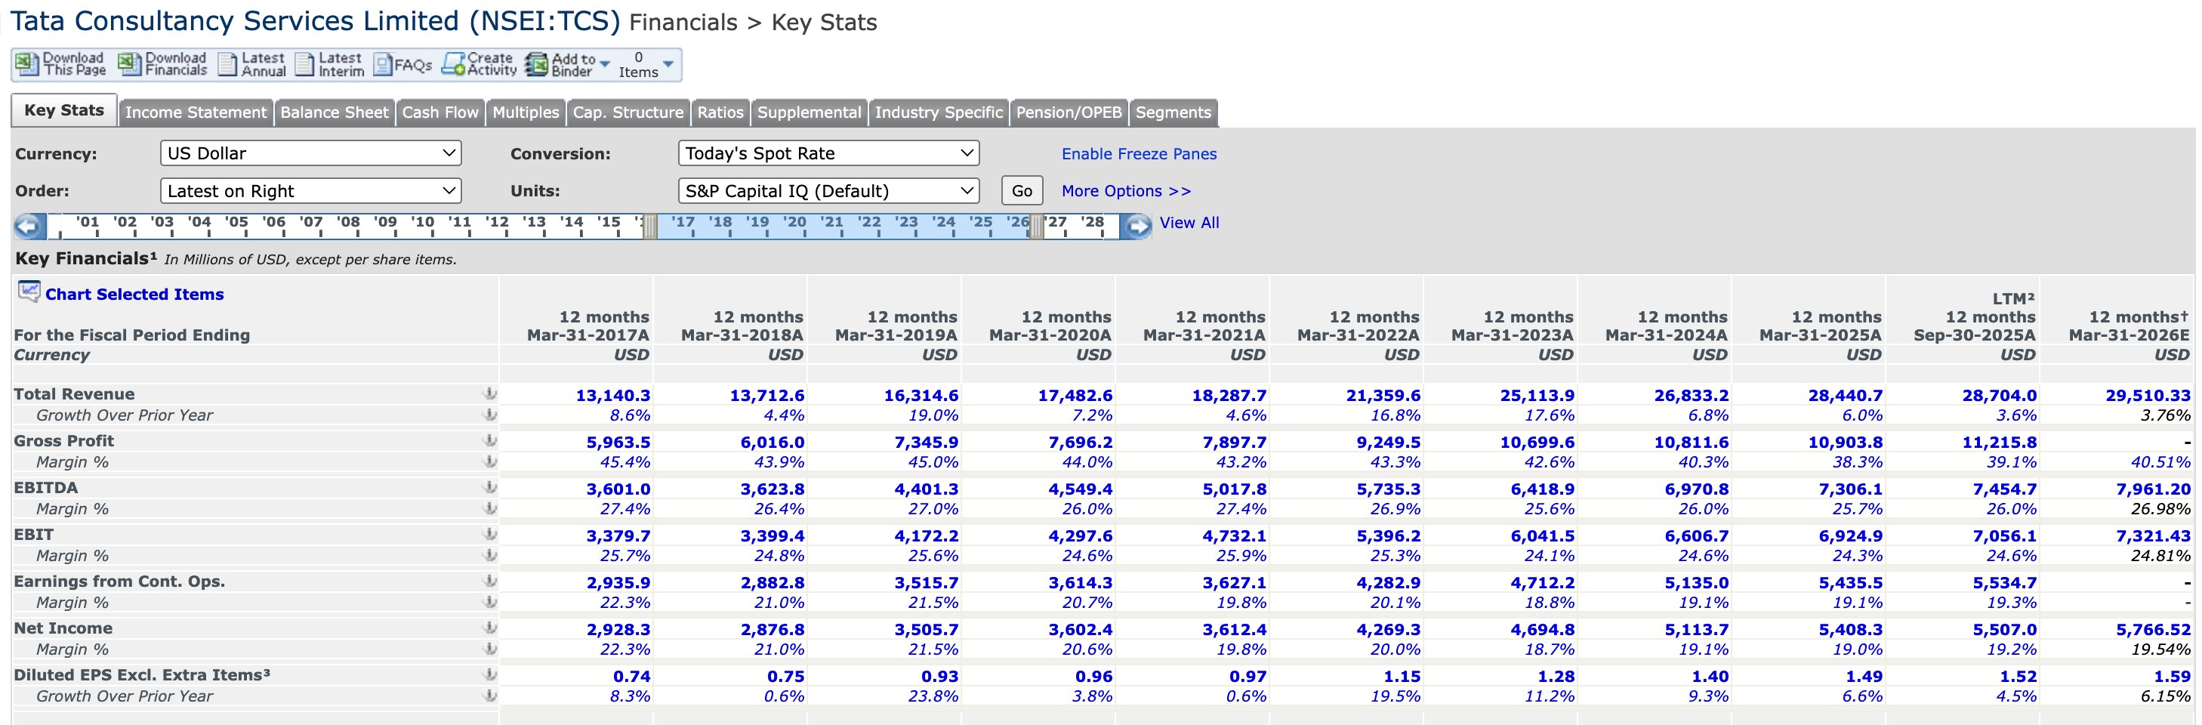Click the '08 marker on timeline
The width and height of the screenshot is (2202, 725).
tap(348, 222)
